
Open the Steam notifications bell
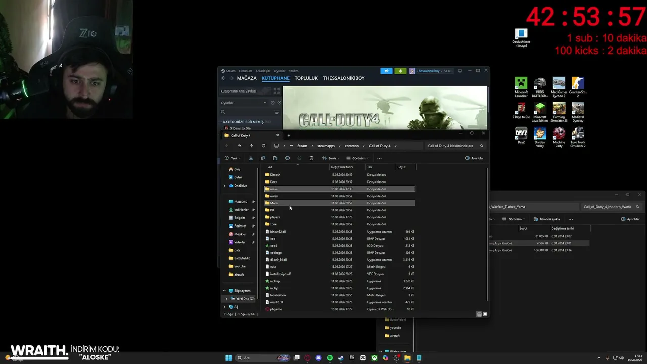click(400, 71)
